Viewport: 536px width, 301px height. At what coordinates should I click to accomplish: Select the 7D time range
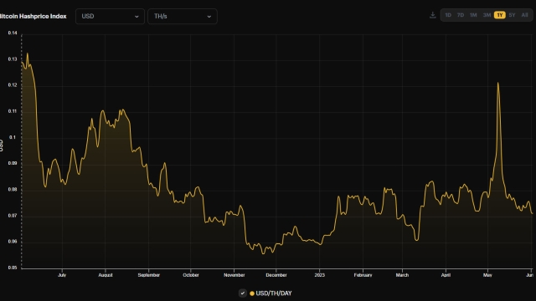[x=461, y=15]
